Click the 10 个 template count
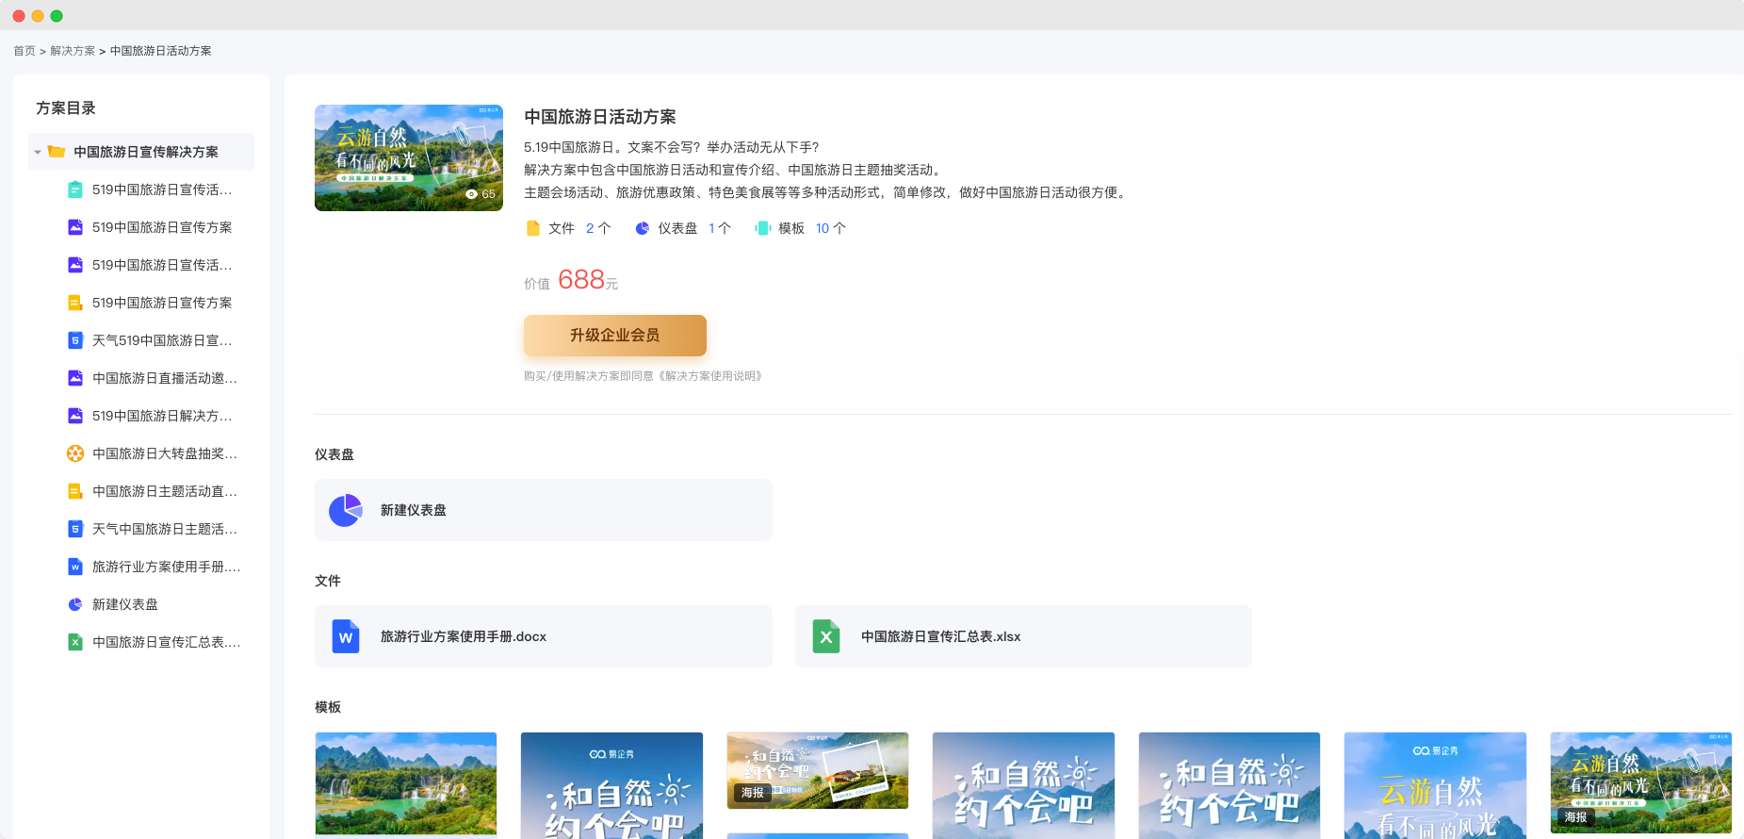Screen dimensions: 1744x839 coord(831,228)
